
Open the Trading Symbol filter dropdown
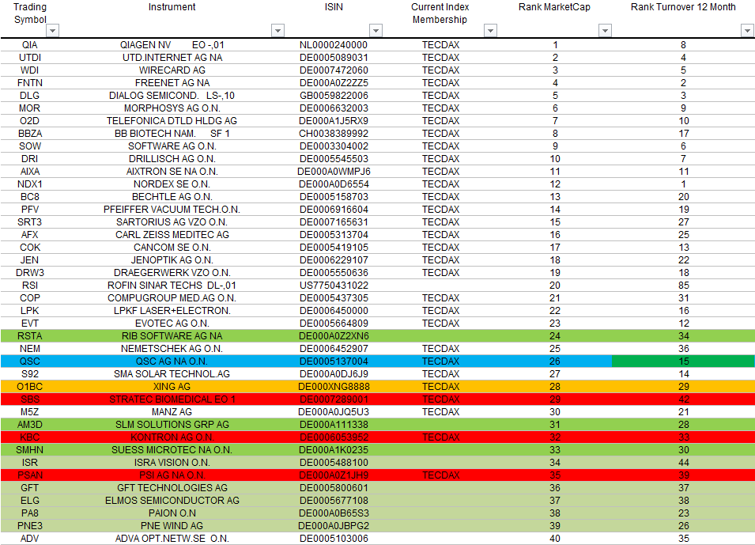click(x=52, y=30)
